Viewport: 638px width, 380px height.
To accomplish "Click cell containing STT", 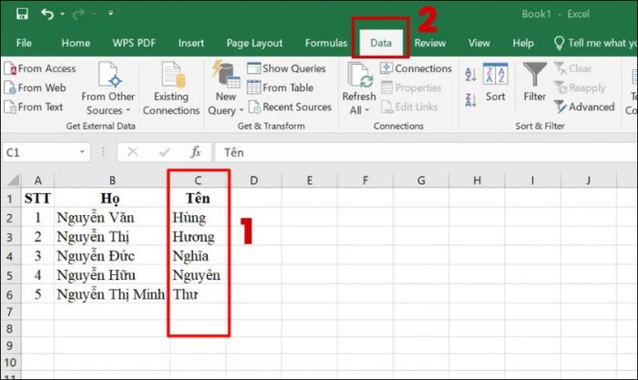I will coord(38,198).
